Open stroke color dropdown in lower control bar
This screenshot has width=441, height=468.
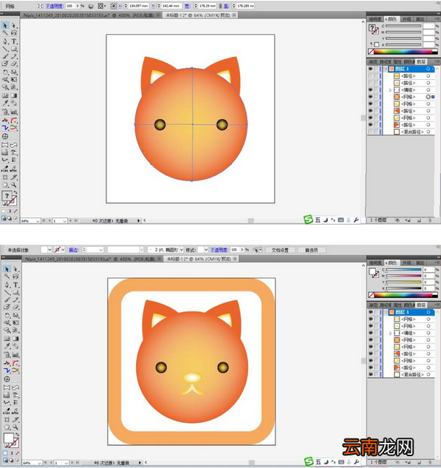pyautogui.click(x=63, y=249)
